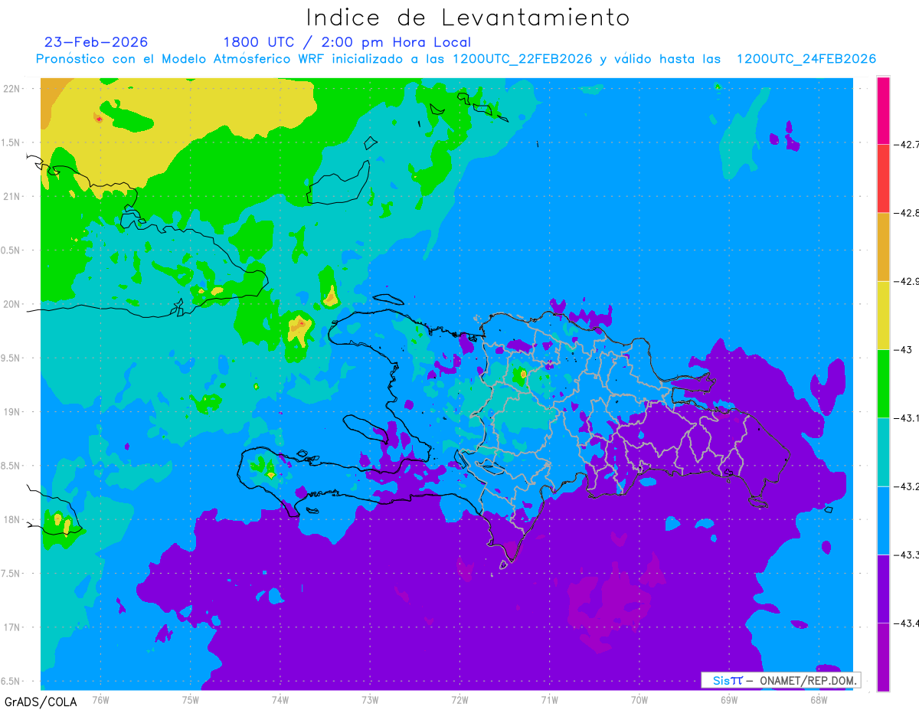Click the '73W' longitude label

pos(370,699)
